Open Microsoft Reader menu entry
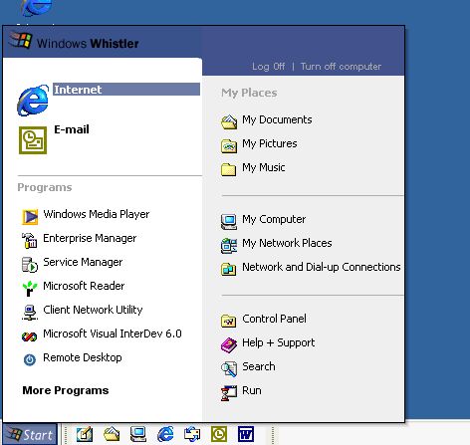This screenshot has height=445, width=470. 84,286
